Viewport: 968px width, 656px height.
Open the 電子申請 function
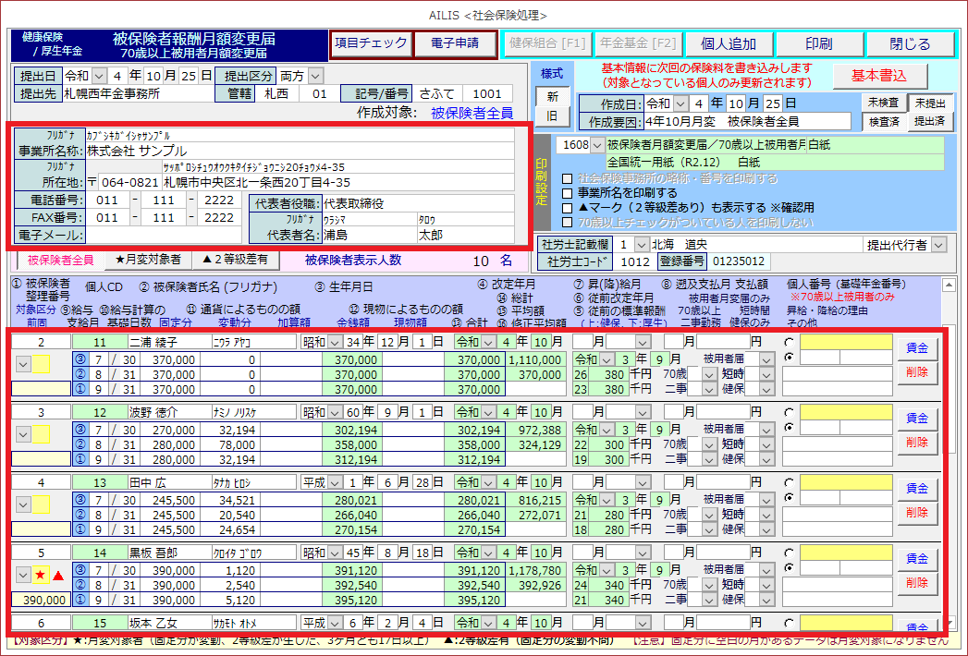point(453,43)
